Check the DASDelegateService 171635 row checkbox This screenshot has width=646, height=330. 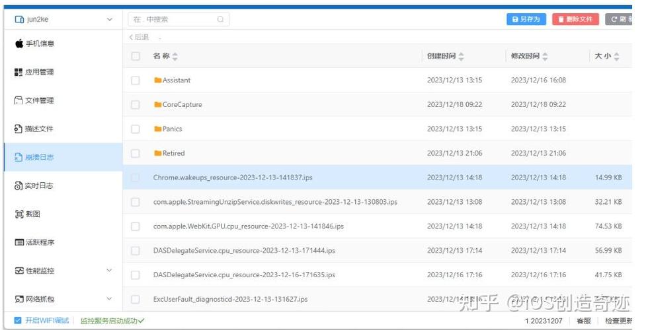pyautogui.click(x=136, y=275)
